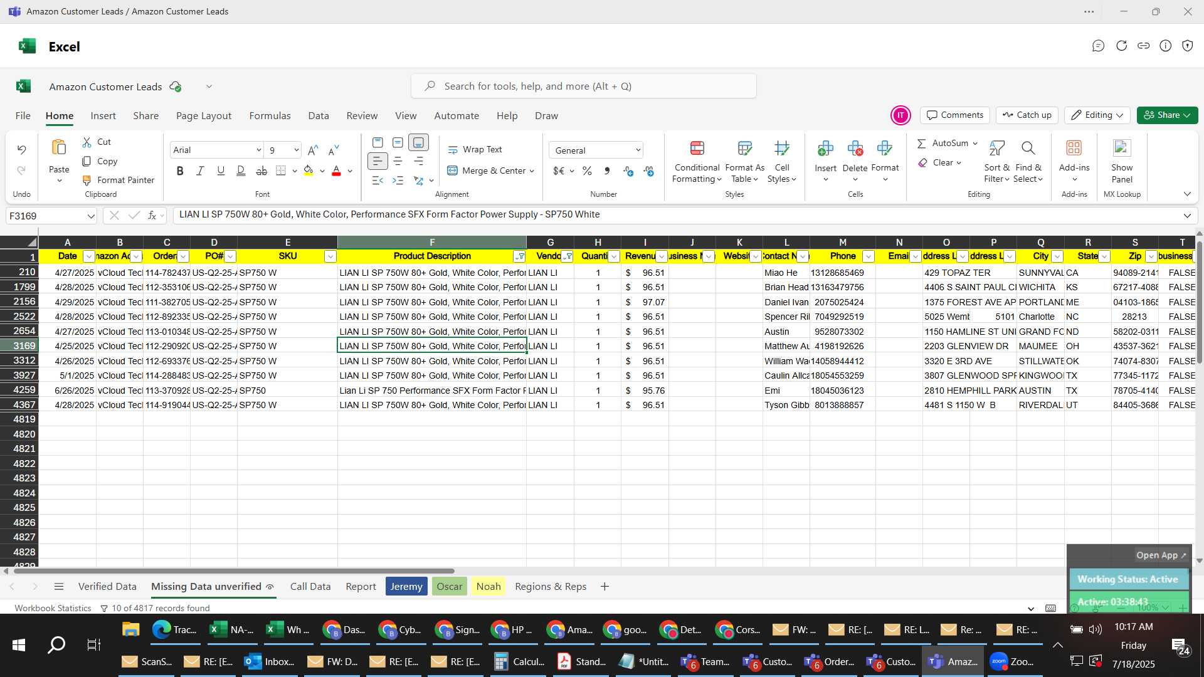The image size is (1204, 677).
Task: Click the Undo arrow icon
Action: point(22,150)
